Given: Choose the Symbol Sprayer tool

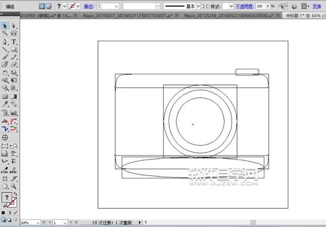Looking at the screenshot, I should click(5, 113).
